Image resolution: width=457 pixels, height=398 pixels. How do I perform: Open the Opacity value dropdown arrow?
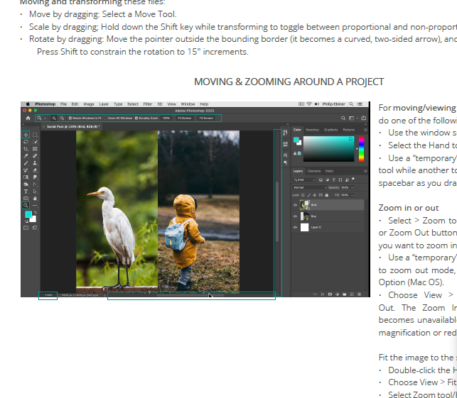[353, 187]
